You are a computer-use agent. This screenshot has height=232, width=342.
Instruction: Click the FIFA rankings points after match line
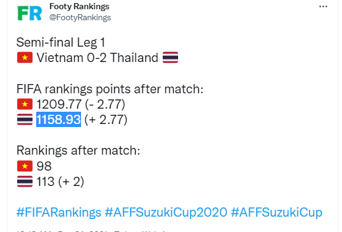(110, 89)
